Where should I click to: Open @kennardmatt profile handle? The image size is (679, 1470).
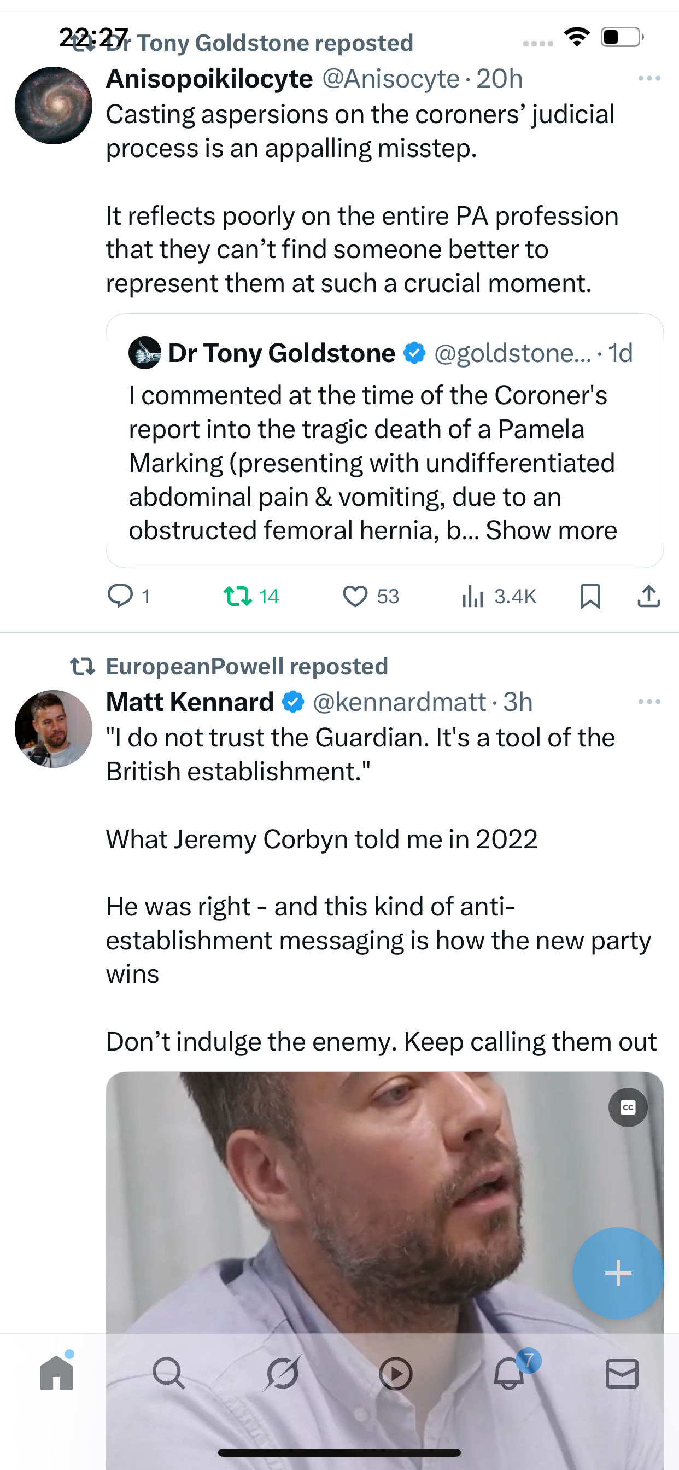pos(400,702)
